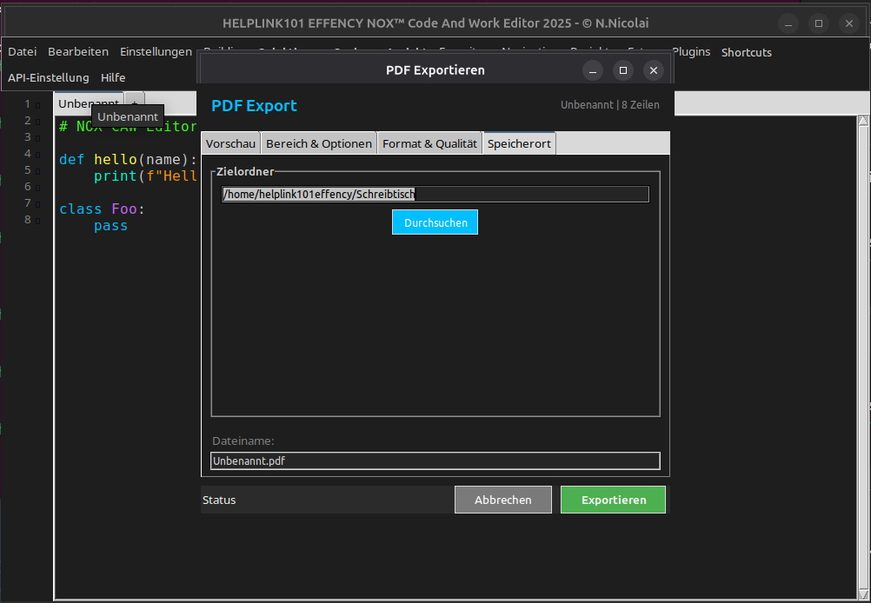Click into the Dateiname input field
871x603 pixels.
click(435, 461)
